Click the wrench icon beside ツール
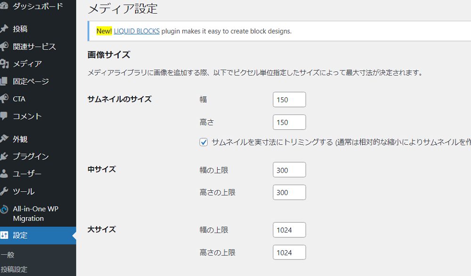The width and height of the screenshot is (471, 276). pyautogui.click(x=4, y=191)
